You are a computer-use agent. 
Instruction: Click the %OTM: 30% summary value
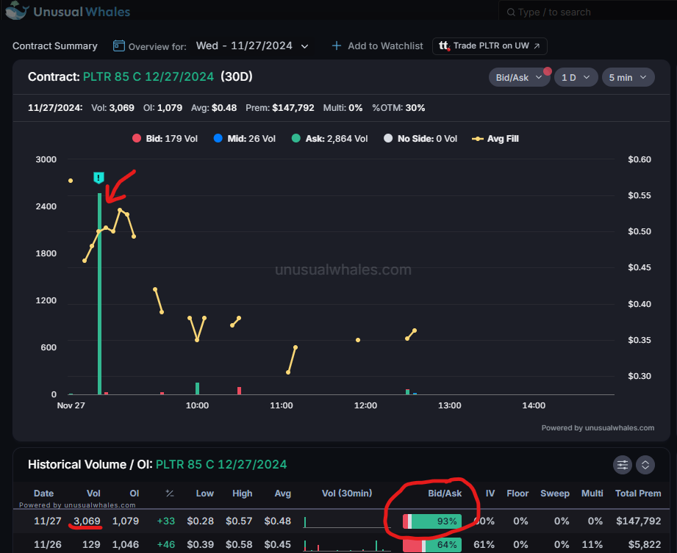click(398, 108)
